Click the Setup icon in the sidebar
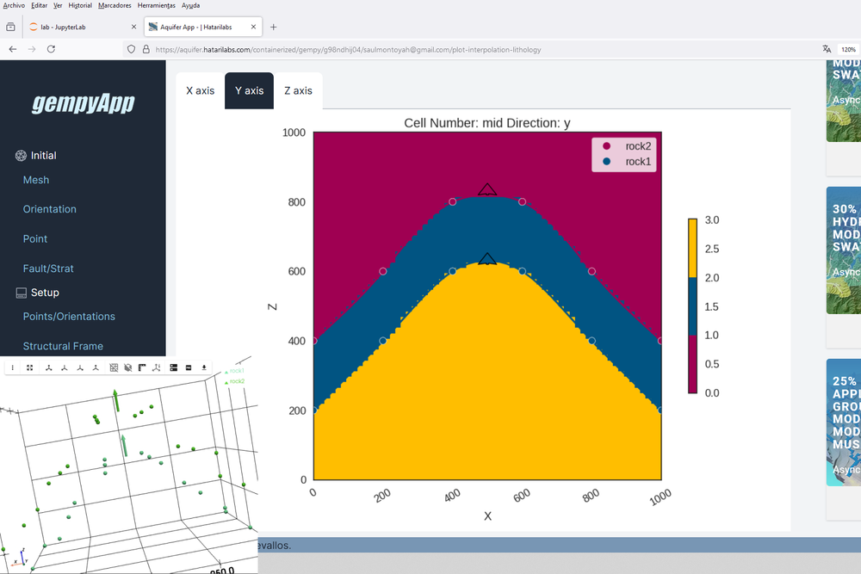 [21, 293]
